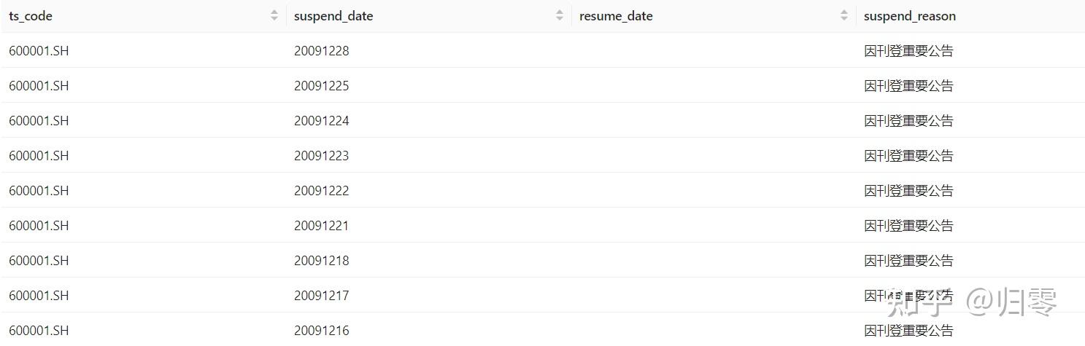Screen dimensions: 1085x346
Task: Click the suspend_date column header label
Action: (333, 16)
